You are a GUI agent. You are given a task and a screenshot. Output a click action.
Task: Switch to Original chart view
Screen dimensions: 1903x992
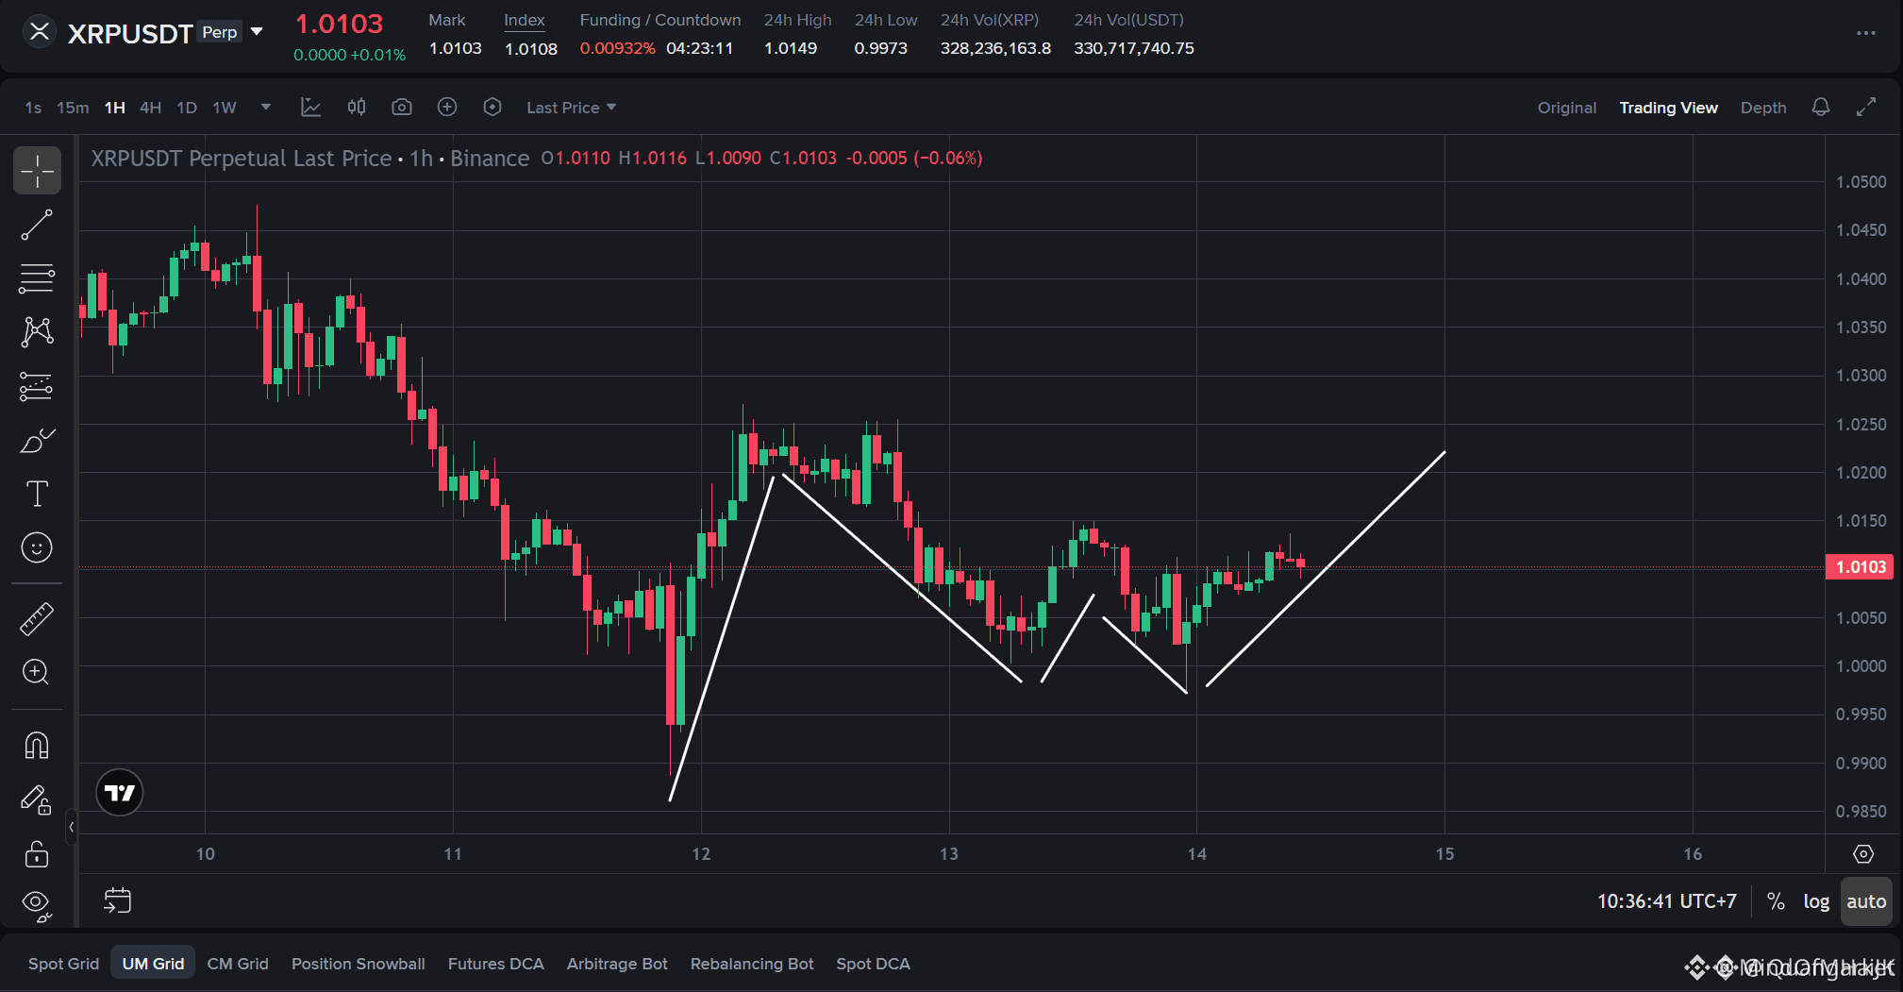coord(1567,108)
